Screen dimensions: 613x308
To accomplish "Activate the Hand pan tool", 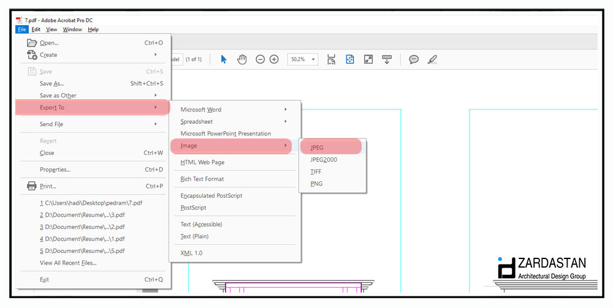I will pyautogui.click(x=242, y=59).
